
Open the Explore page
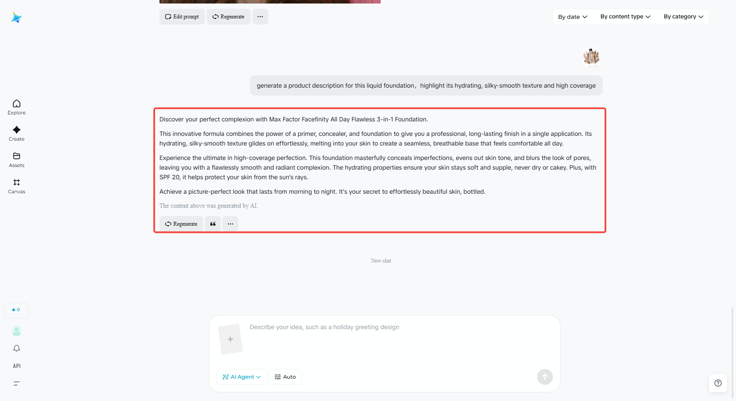click(17, 107)
